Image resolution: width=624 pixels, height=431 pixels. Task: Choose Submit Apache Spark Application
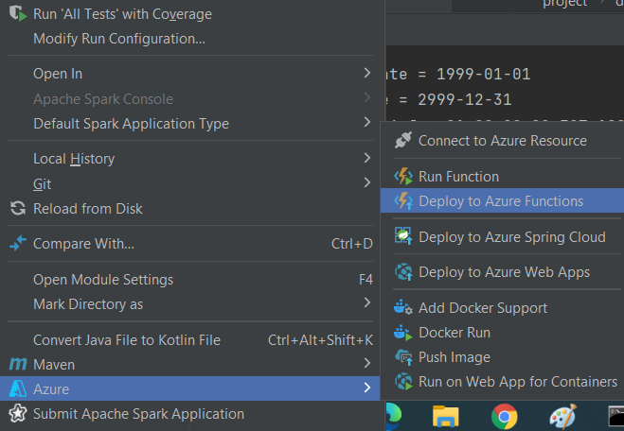(x=190, y=414)
